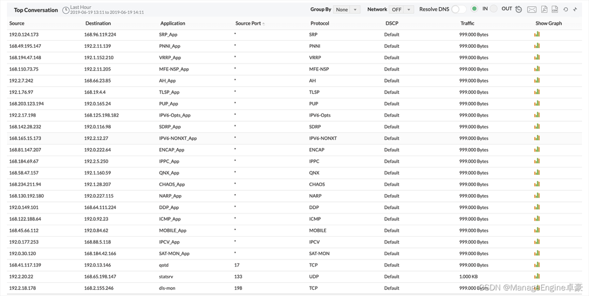Click source IP 168.49.195.147
The height and width of the screenshot is (296, 589).
pyautogui.click(x=25, y=46)
